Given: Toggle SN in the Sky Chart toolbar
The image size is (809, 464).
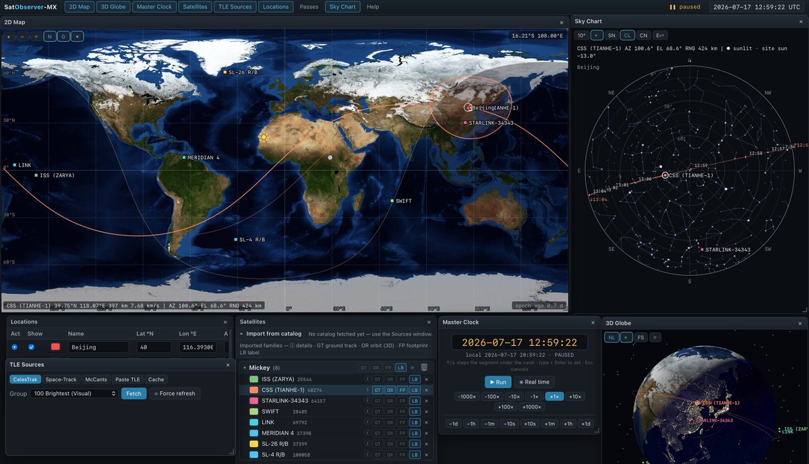Looking at the screenshot, I should pyautogui.click(x=611, y=35).
